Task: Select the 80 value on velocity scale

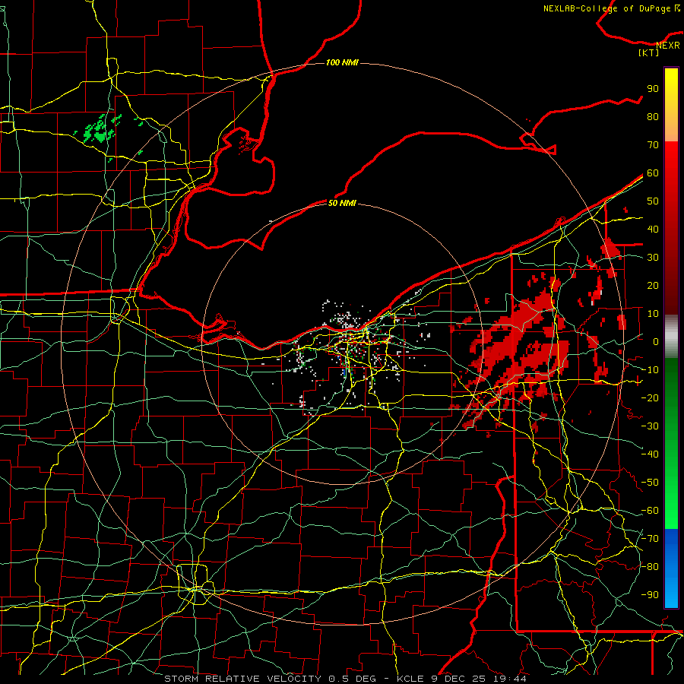Action: [653, 117]
